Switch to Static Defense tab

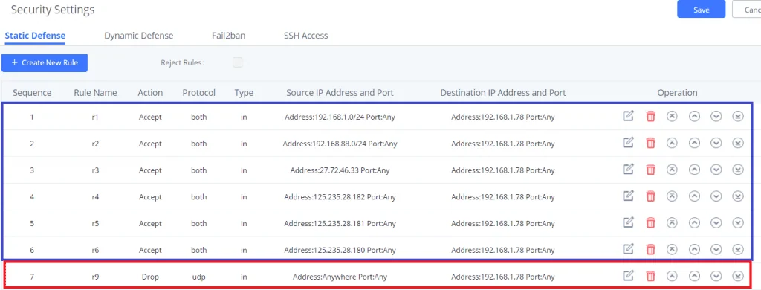35,36
